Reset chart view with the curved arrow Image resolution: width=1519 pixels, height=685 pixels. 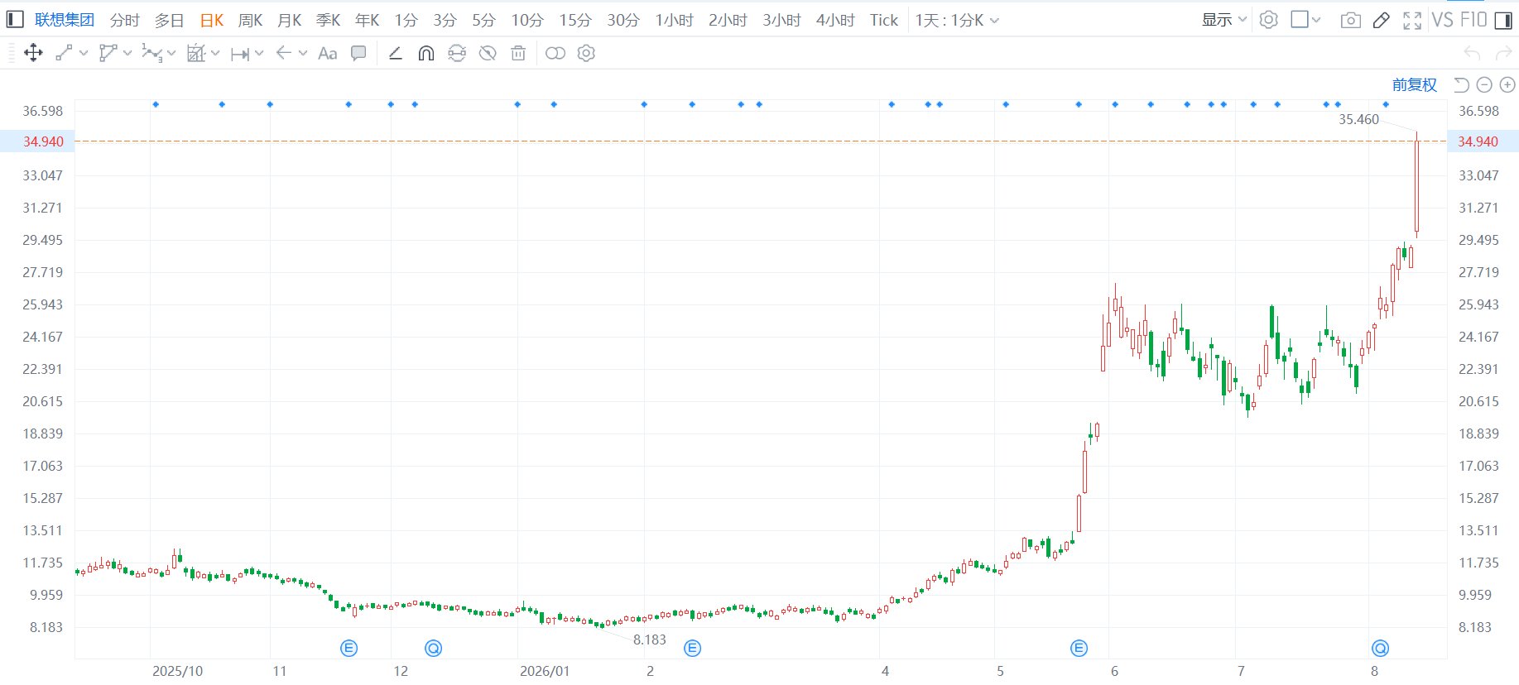(x=1461, y=84)
